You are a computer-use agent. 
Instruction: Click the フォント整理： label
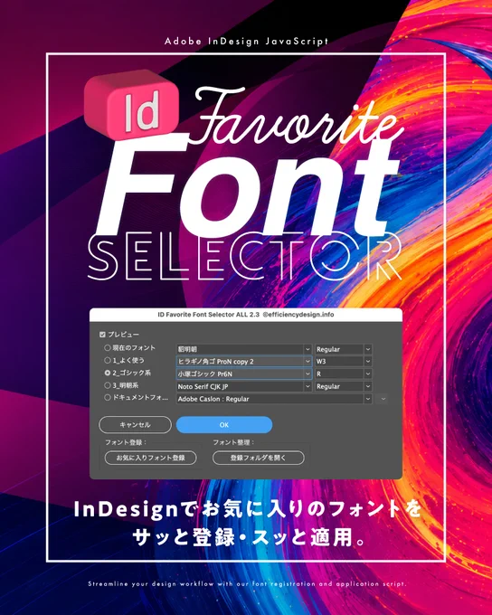(233, 442)
